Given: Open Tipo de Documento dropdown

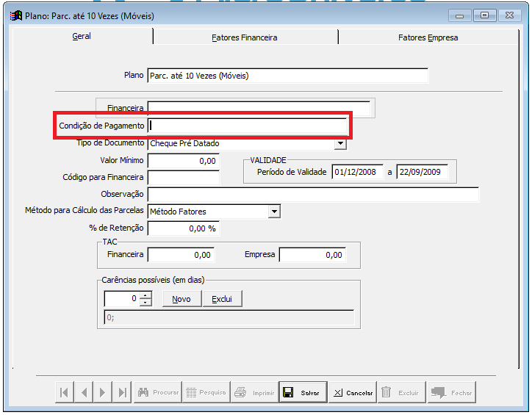Looking at the screenshot, I should click(341, 144).
